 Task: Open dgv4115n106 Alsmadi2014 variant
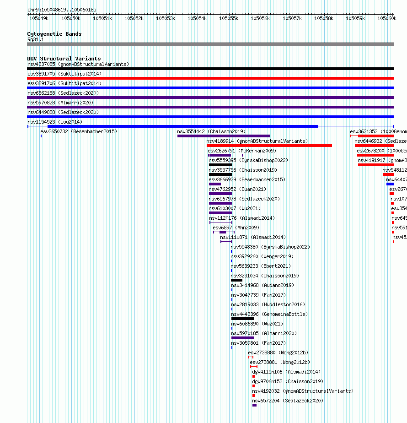pyautogui.click(x=286, y=372)
